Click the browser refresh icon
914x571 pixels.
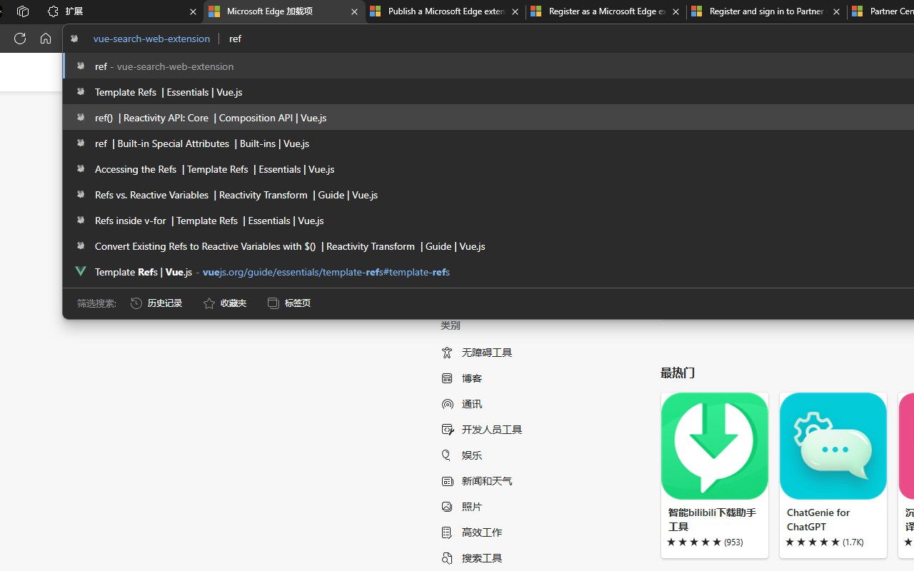20,39
